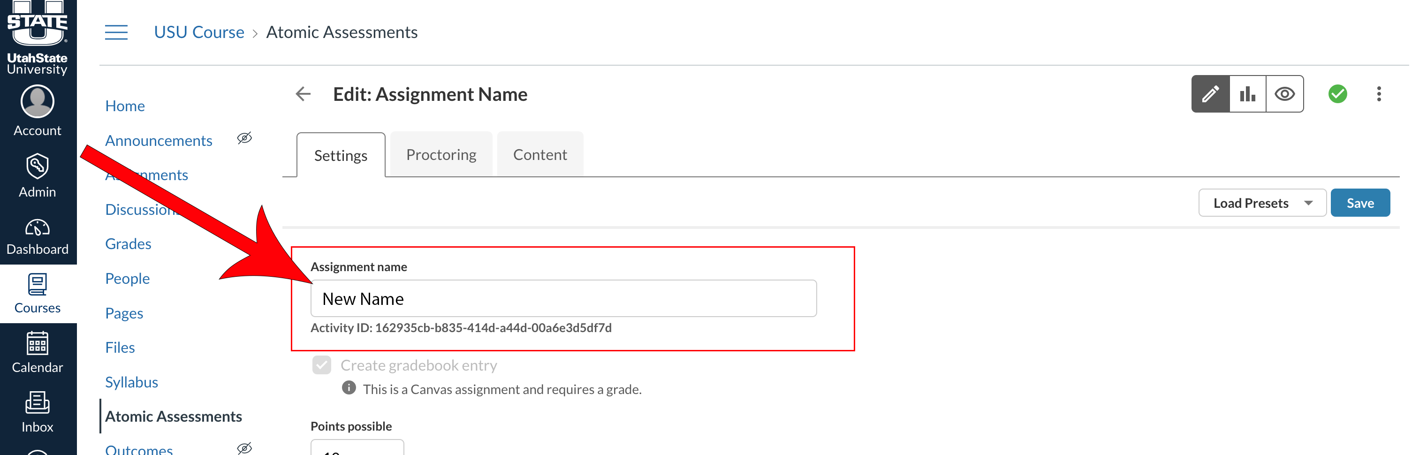Switch to the Content tab
Image resolution: width=1427 pixels, height=455 pixels.
[540, 154]
